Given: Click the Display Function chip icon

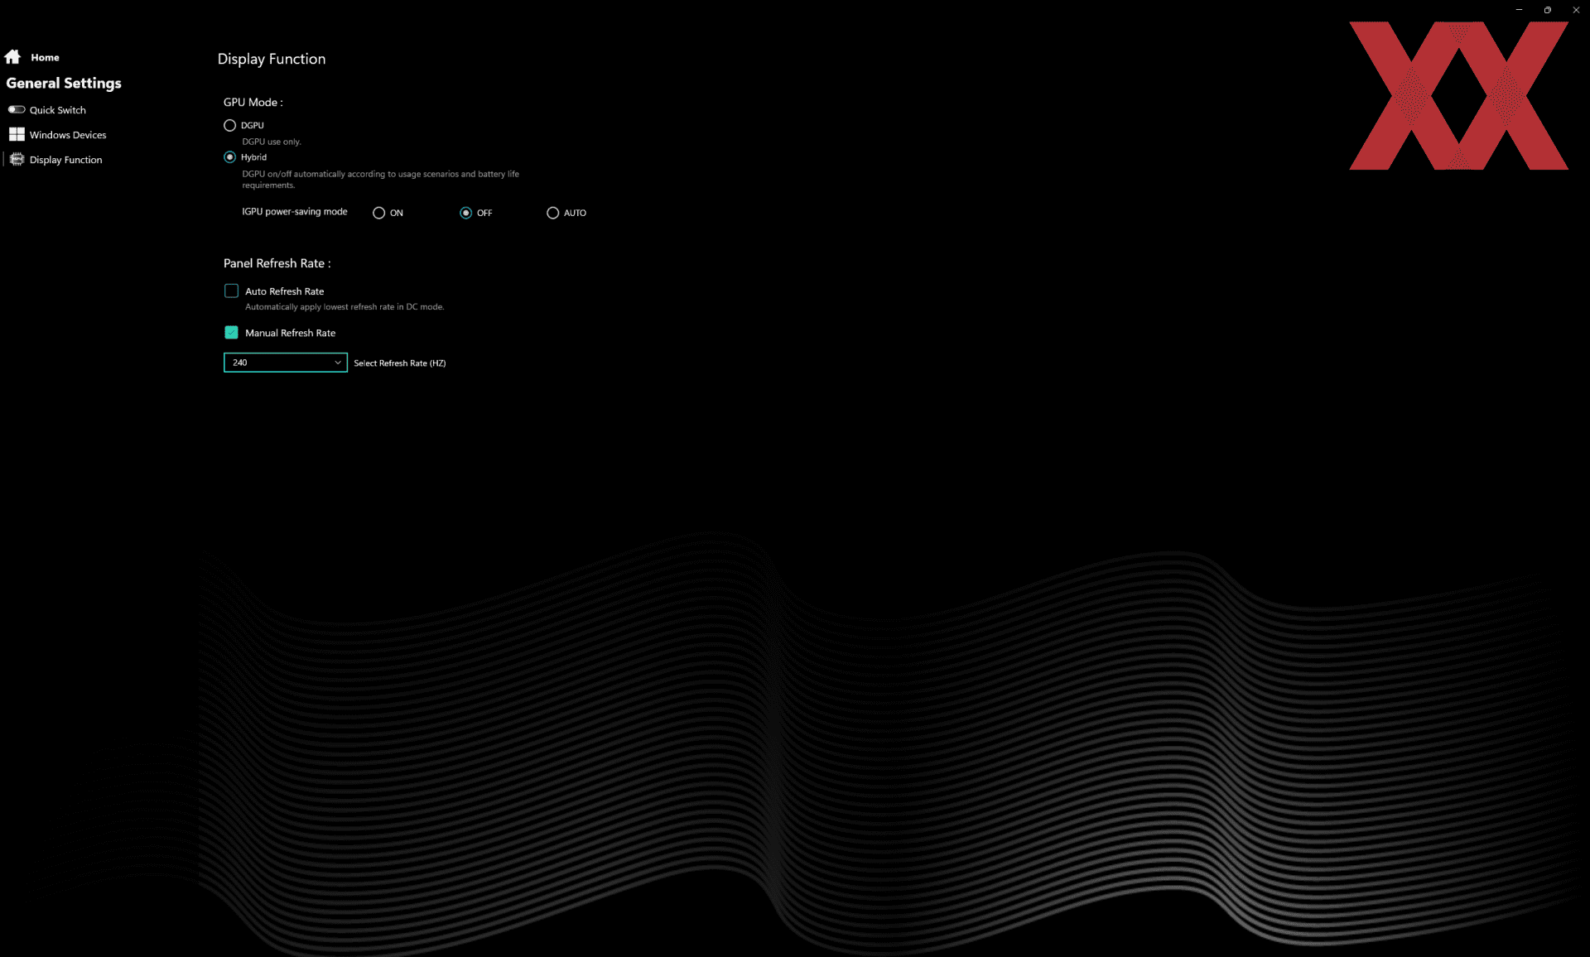Looking at the screenshot, I should (17, 159).
